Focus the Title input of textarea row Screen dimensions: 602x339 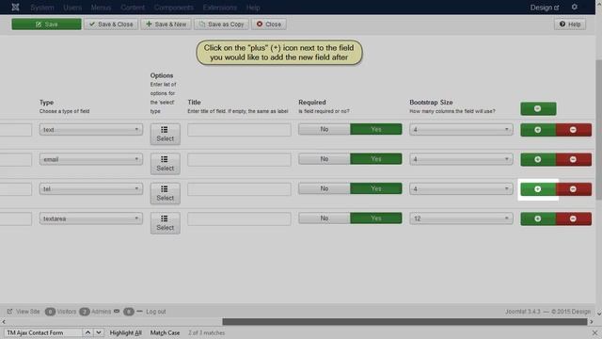[x=239, y=218]
